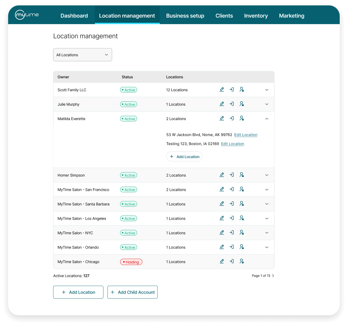Click the Holding status badge for Chicago
Viewport: 348px width, 326px height.
tap(131, 262)
